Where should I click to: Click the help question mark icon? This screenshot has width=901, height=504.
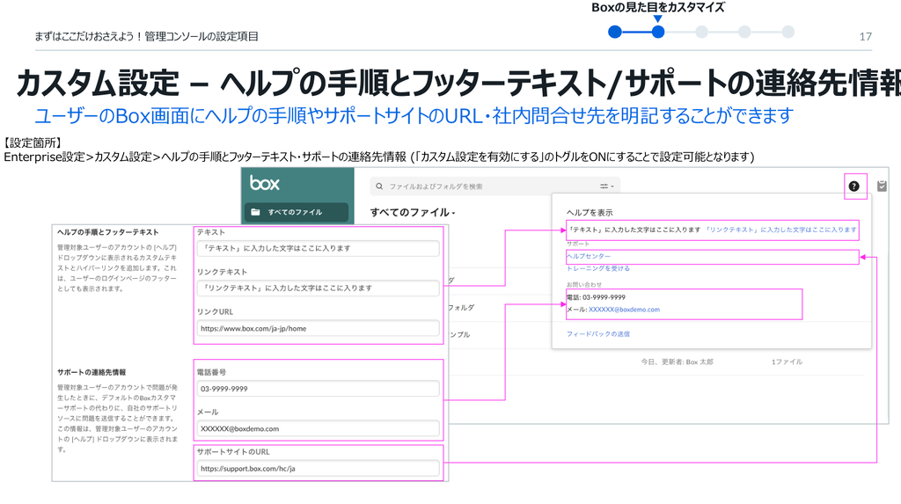[853, 186]
